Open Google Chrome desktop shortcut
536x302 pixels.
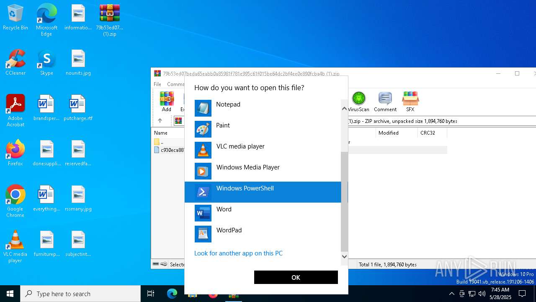coord(15,201)
